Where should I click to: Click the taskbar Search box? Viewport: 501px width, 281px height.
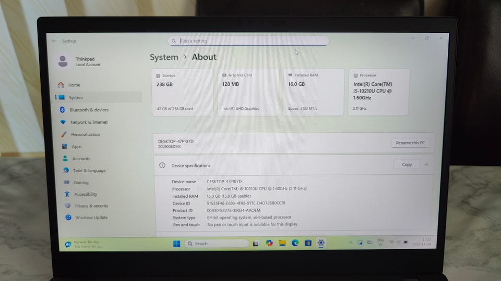217,244
